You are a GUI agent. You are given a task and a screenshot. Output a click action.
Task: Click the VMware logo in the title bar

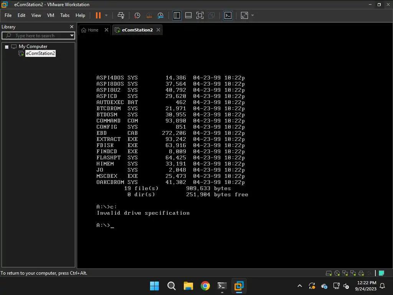(x=5, y=5)
